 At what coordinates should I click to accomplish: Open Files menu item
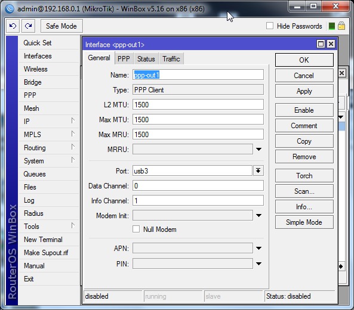click(49, 187)
